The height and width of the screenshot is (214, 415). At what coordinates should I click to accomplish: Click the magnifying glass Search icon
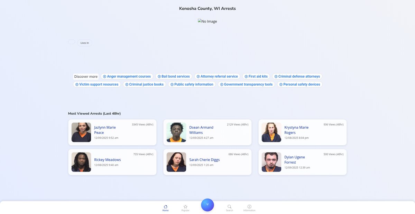229,206
